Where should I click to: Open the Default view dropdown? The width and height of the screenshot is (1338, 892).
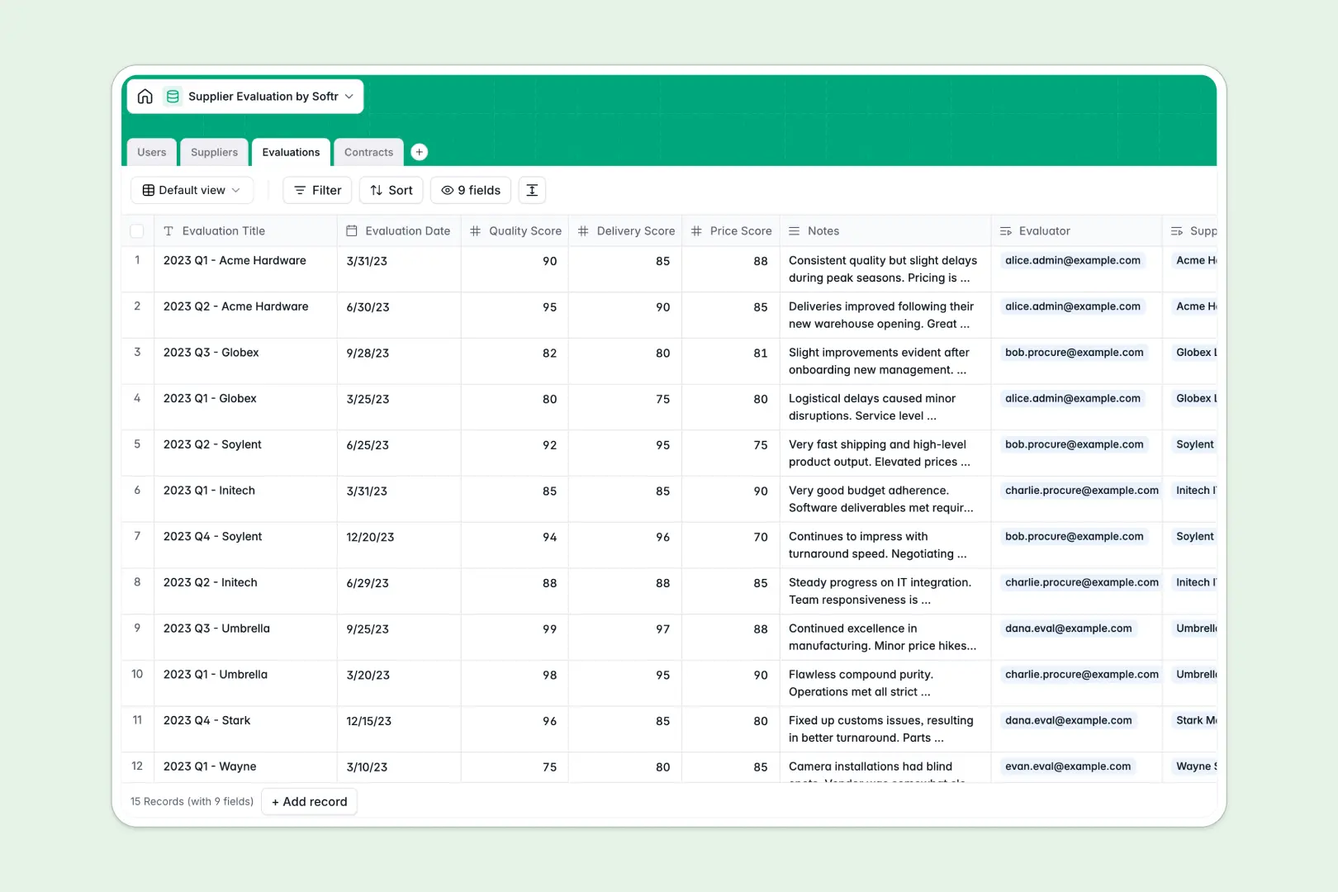192,190
